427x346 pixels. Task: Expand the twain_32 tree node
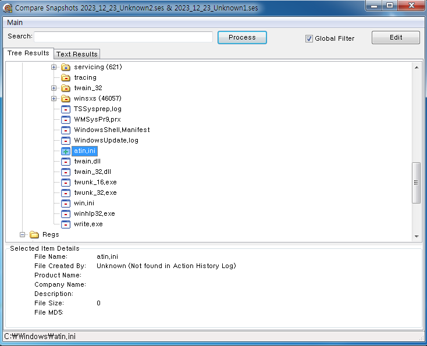pyautogui.click(x=54, y=88)
